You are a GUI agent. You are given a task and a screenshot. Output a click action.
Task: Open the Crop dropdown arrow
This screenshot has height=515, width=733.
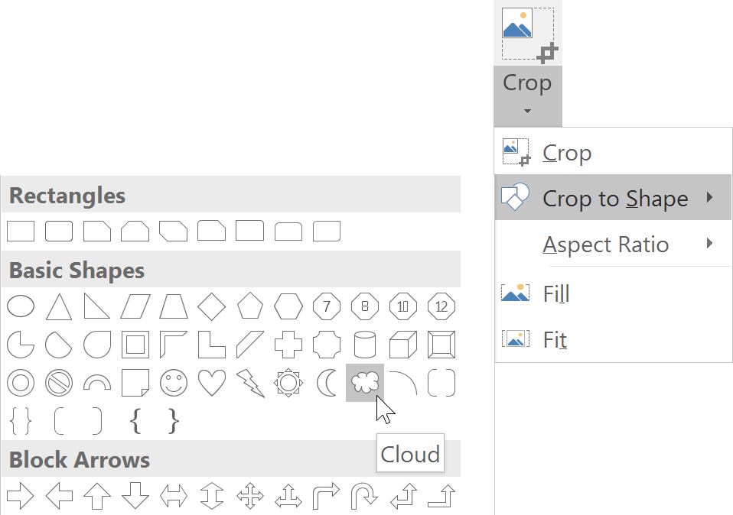coord(527,112)
